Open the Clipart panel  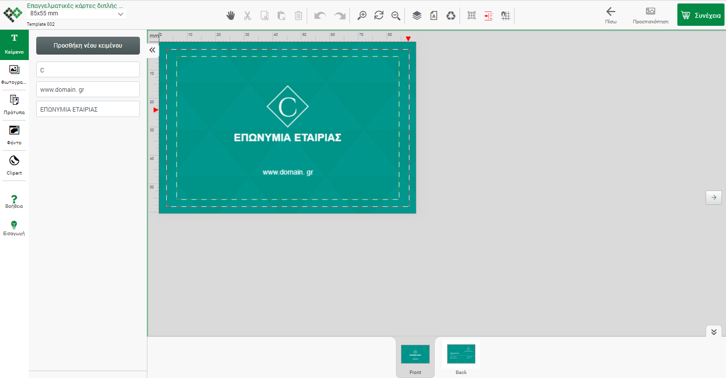point(14,165)
